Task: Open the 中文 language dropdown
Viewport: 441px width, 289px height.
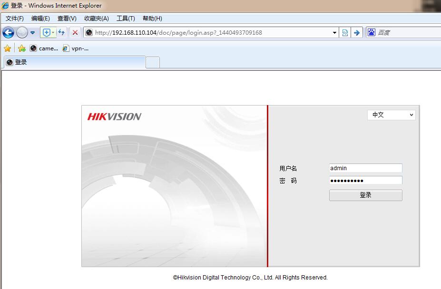Action: (x=391, y=115)
